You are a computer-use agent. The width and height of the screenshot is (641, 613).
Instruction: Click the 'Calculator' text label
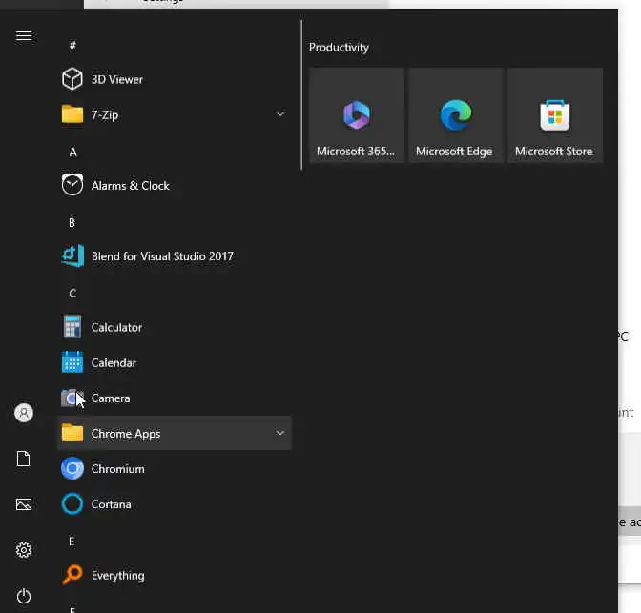tap(116, 327)
